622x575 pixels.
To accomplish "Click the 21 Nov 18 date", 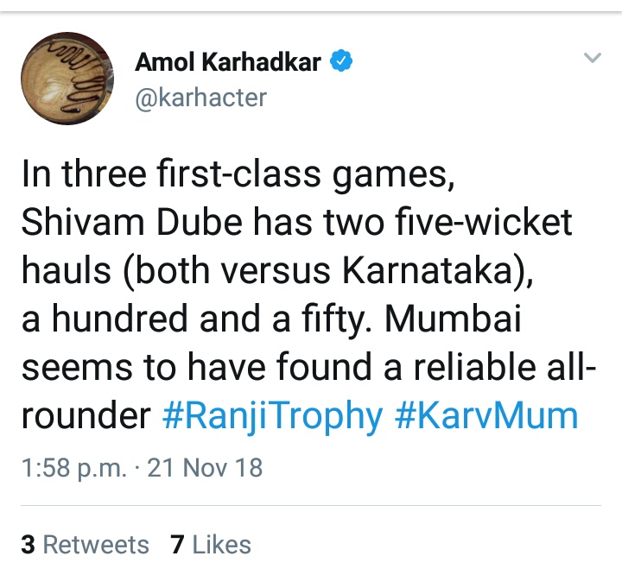I will (x=205, y=467).
